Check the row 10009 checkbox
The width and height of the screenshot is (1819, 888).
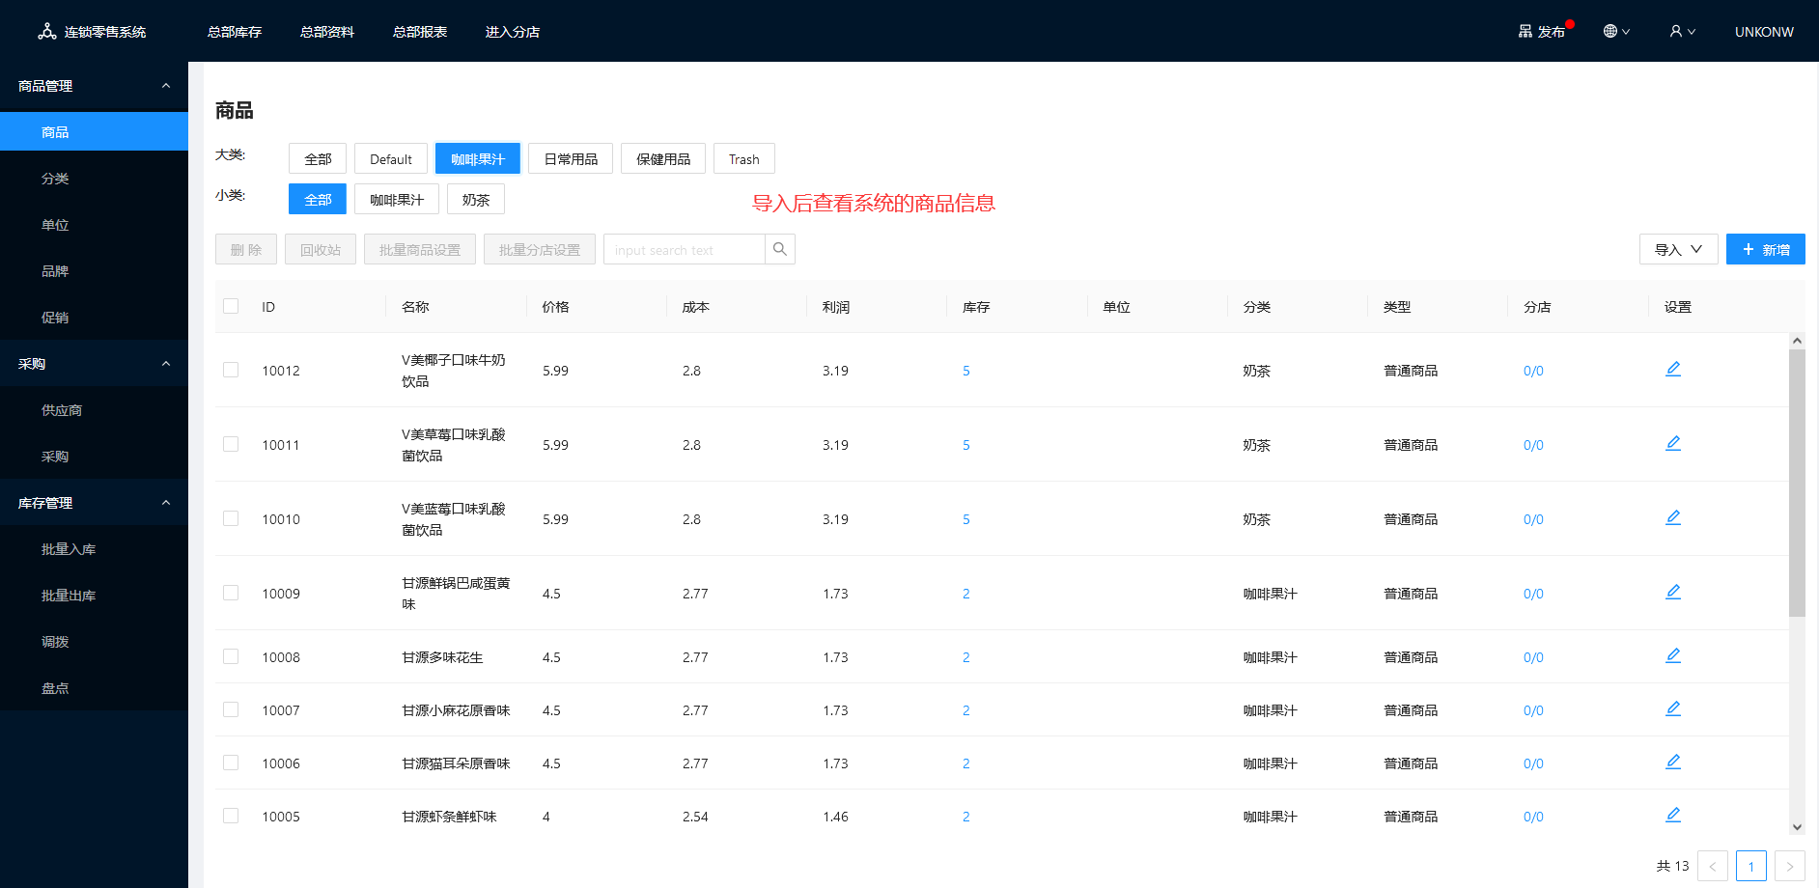tap(231, 593)
